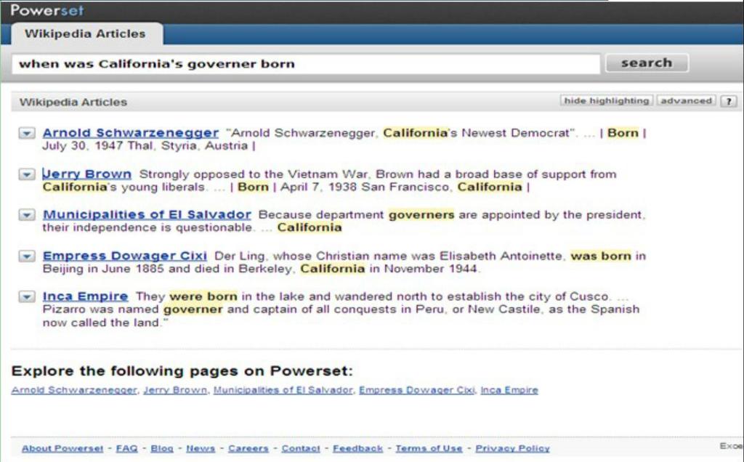The height and width of the screenshot is (462, 744).
Task: Click the search button
Action: tap(647, 63)
